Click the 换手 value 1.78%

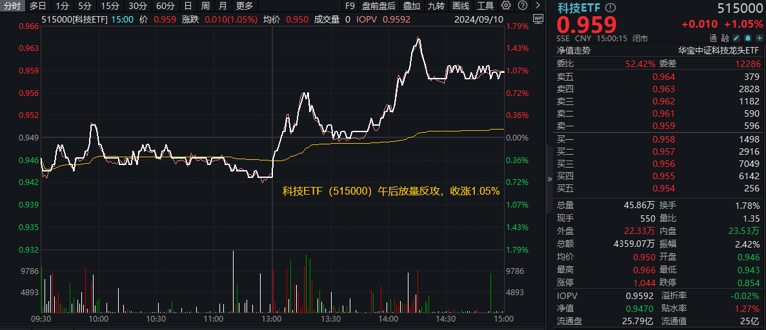coord(748,206)
